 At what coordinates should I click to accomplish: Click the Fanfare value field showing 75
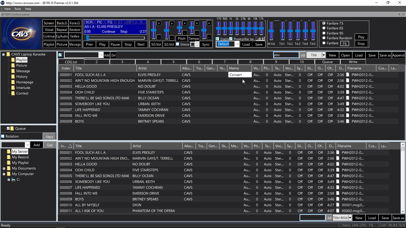coord(344,44)
